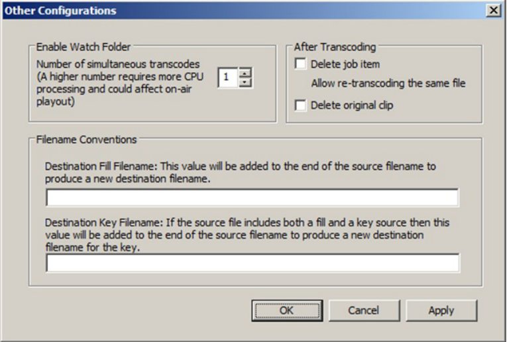
Task: Click the After Transcoding group heading
Action: coord(335,47)
